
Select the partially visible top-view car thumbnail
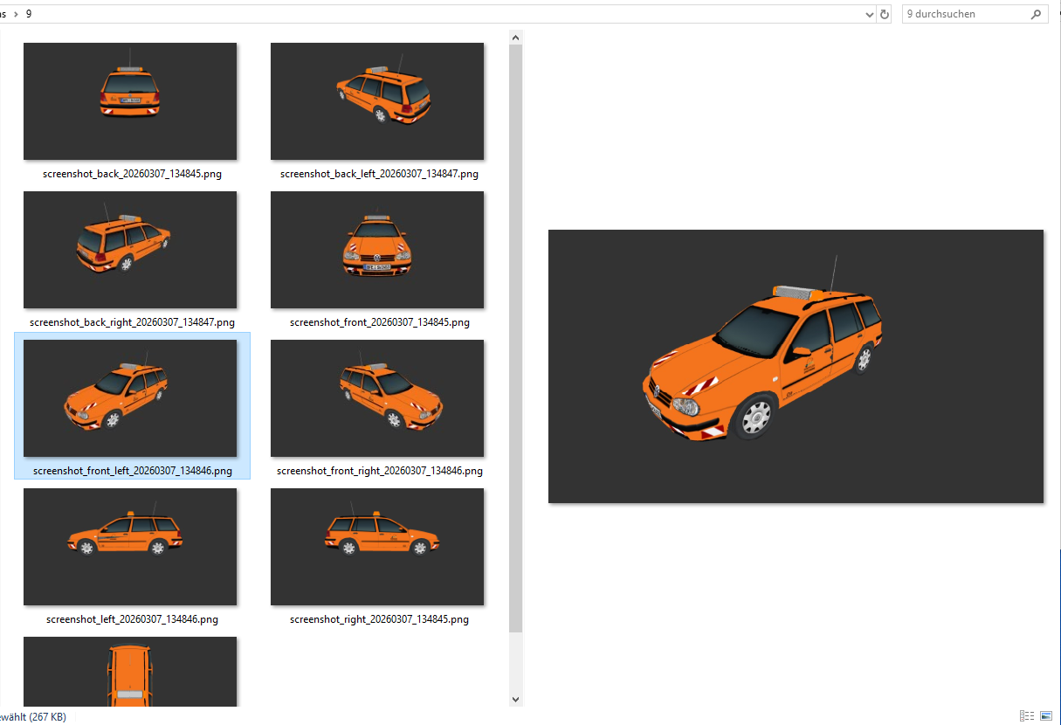click(x=130, y=671)
